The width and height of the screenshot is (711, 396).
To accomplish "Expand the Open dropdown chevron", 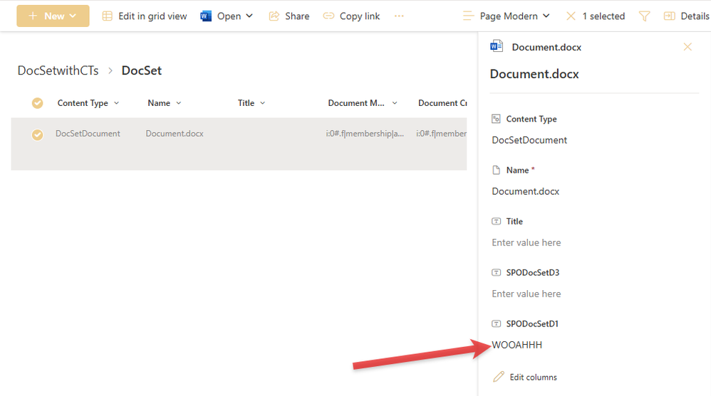I will click(249, 16).
